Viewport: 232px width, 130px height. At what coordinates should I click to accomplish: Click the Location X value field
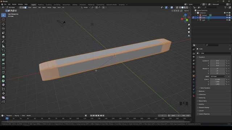click(217, 61)
